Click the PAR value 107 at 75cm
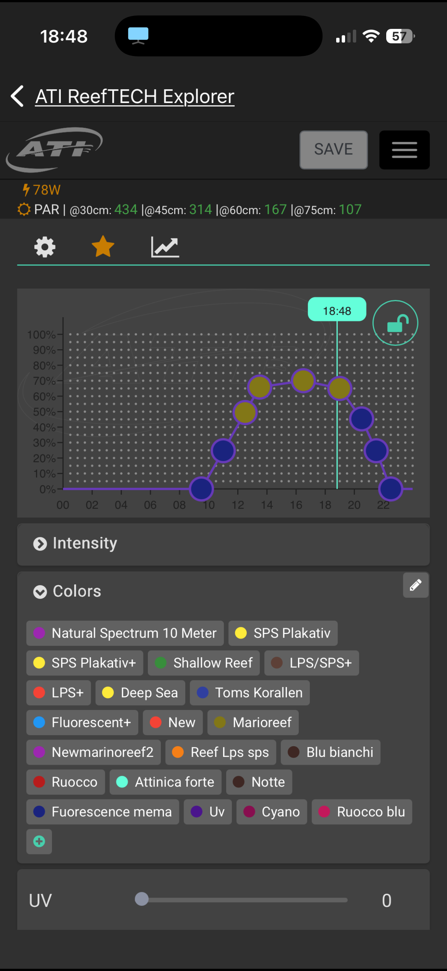Screen dimensions: 447x971 click(x=350, y=209)
